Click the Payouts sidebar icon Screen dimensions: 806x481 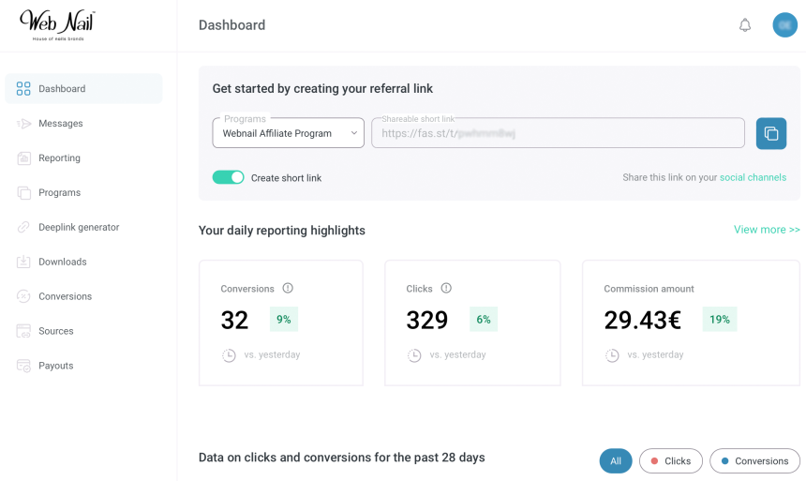[23, 366]
